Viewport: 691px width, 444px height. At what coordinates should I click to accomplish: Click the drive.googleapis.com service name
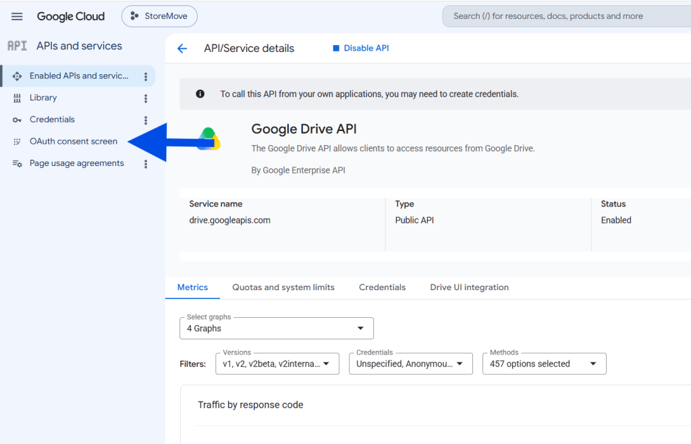click(x=230, y=220)
